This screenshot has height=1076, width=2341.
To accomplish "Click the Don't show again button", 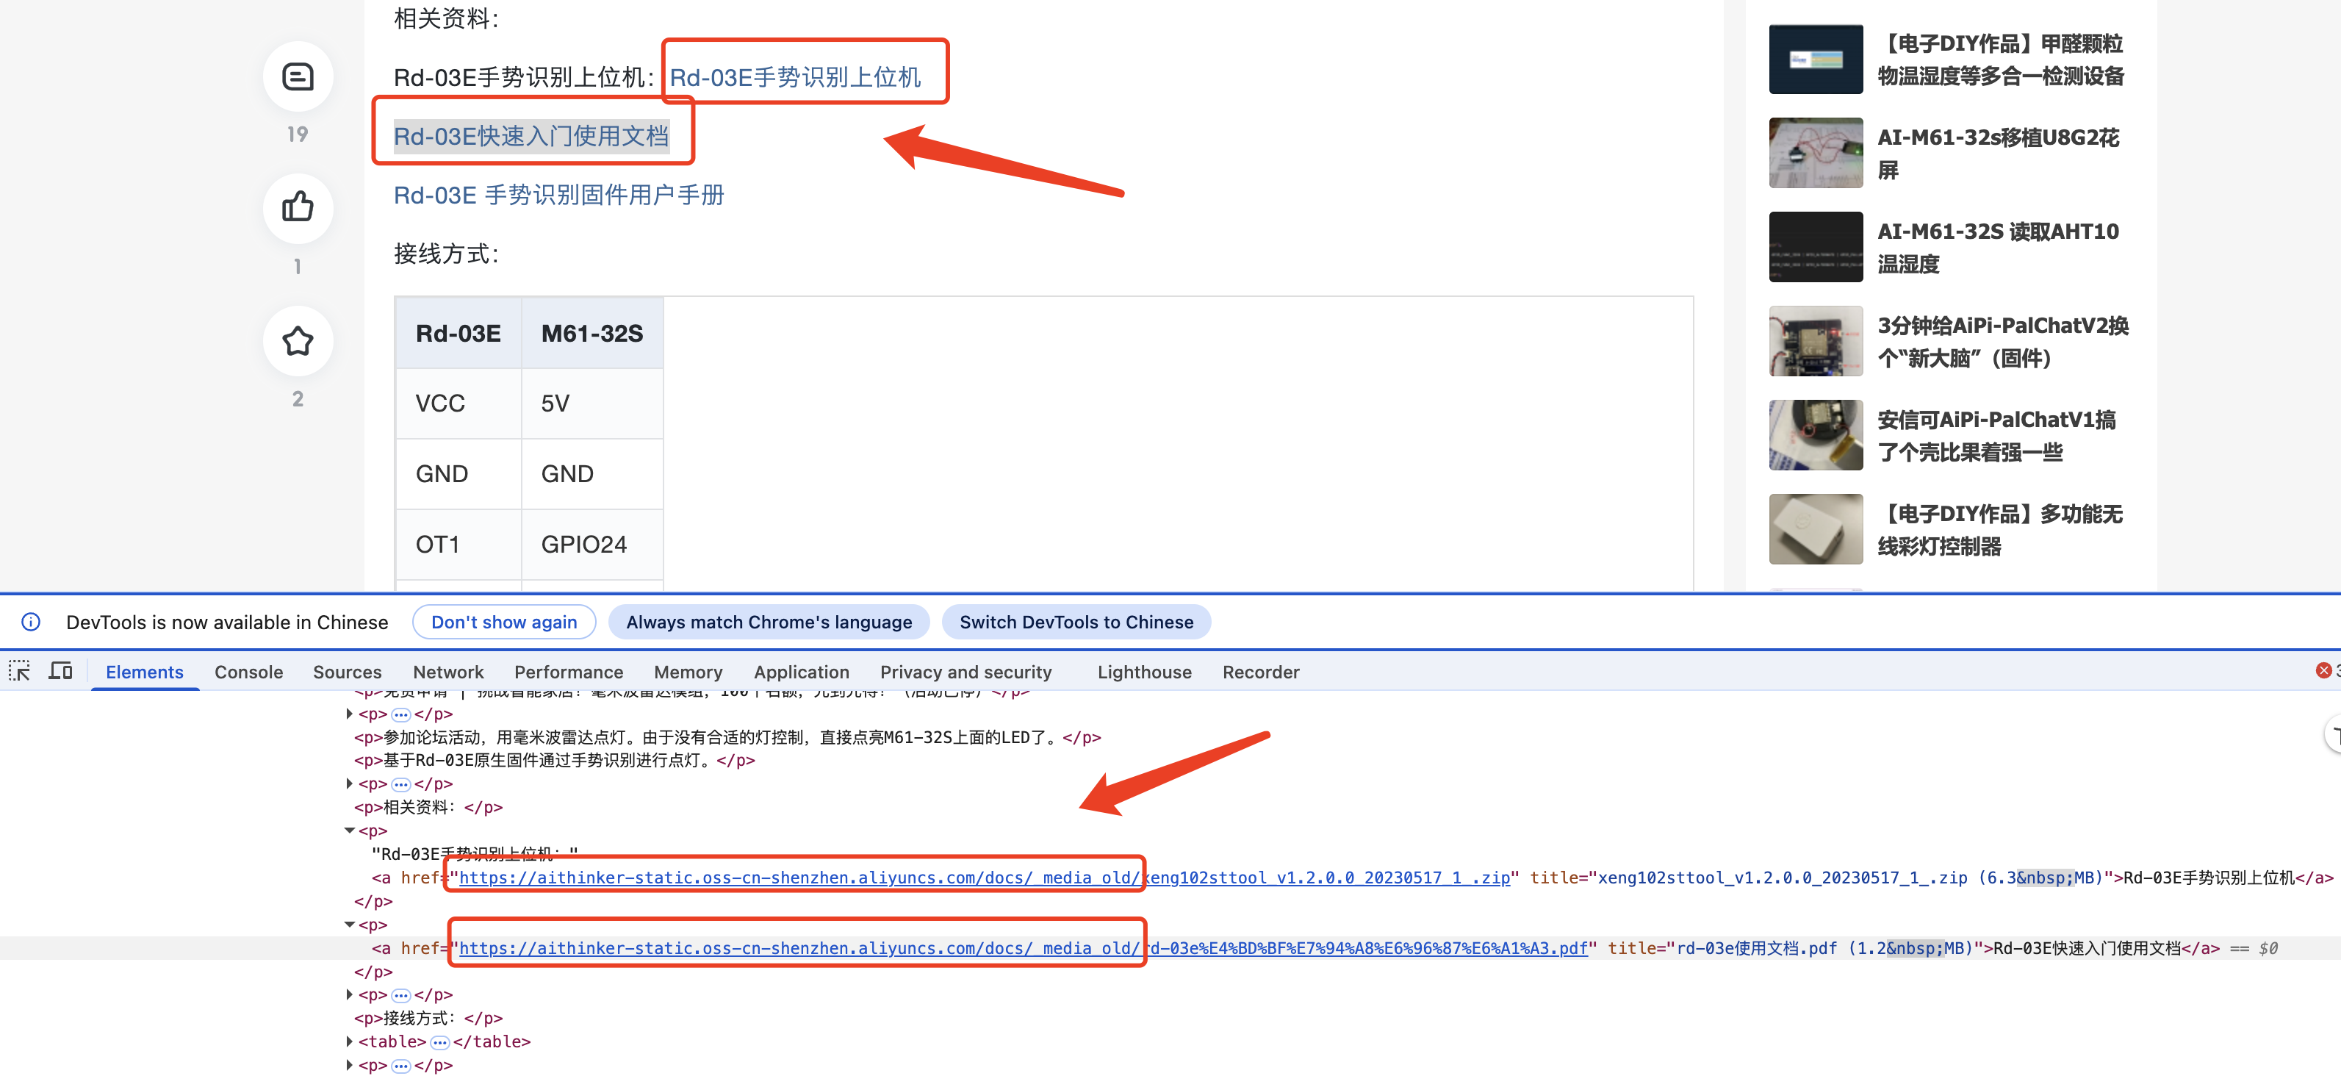I will click(503, 623).
